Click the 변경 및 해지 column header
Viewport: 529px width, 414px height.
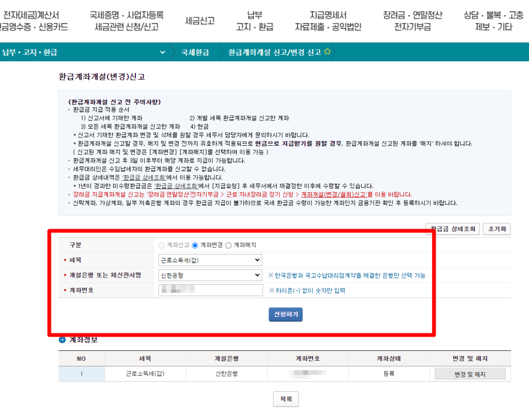470,359
